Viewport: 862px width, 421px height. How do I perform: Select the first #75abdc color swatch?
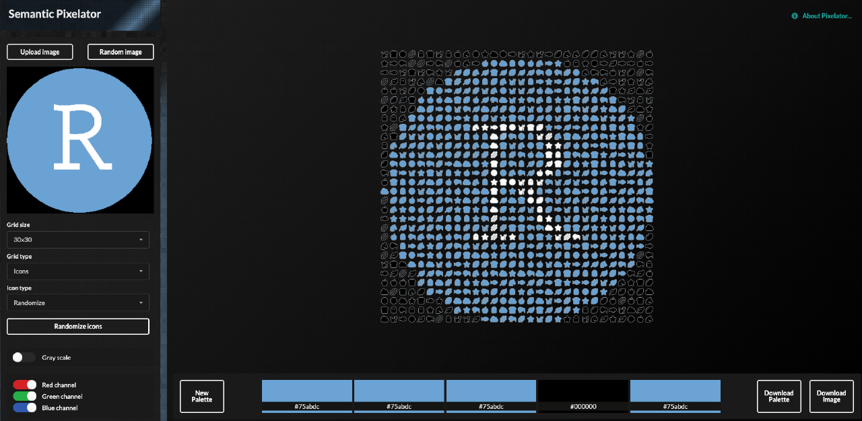point(306,391)
